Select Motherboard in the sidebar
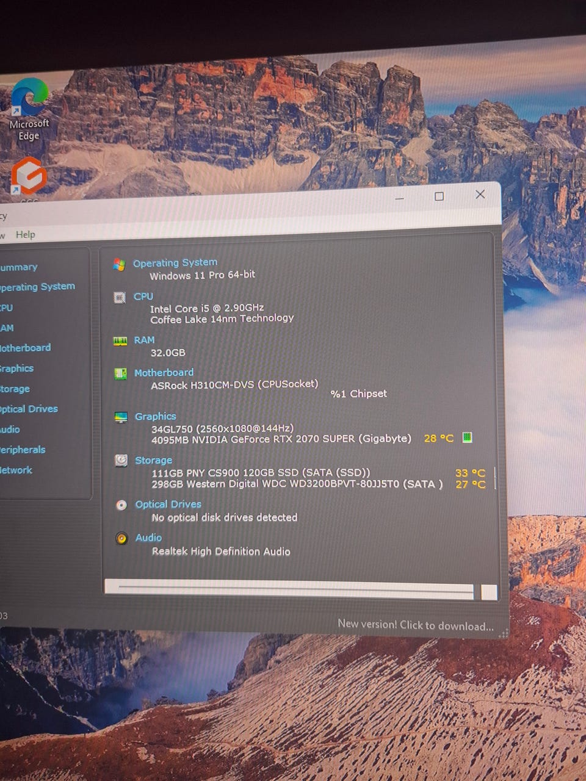Image resolution: width=586 pixels, height=781 pixels. 25,348
